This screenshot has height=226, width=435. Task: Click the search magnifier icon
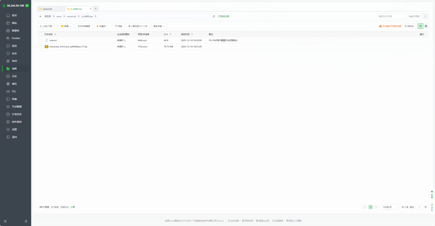[425, 17]
